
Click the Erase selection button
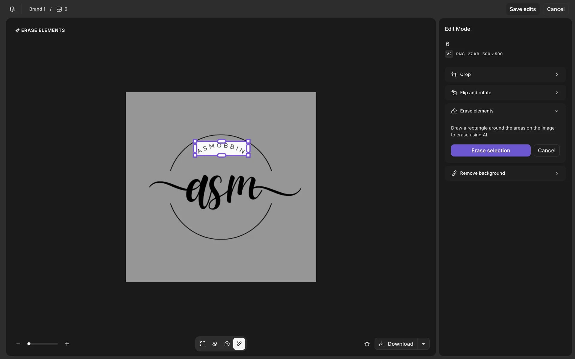[491, 150]
